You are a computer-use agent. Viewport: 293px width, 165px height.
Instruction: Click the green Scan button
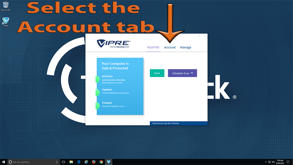(157, 73)
